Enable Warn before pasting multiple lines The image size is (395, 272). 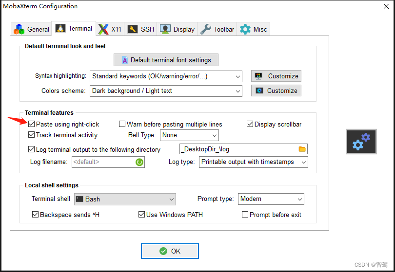click(122, 124)
